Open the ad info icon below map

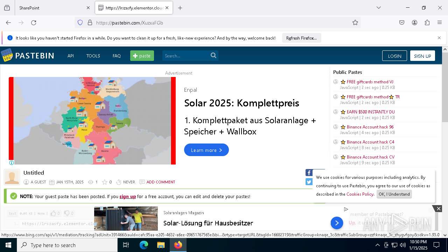(x=12, y=163)
